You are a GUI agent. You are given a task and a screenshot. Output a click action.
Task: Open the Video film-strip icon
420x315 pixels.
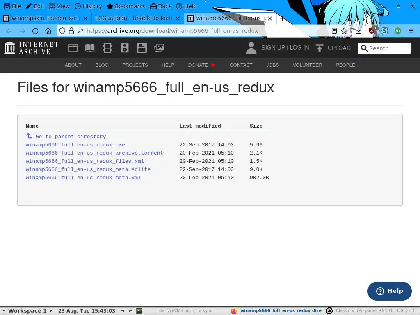[x=107, y=48]
